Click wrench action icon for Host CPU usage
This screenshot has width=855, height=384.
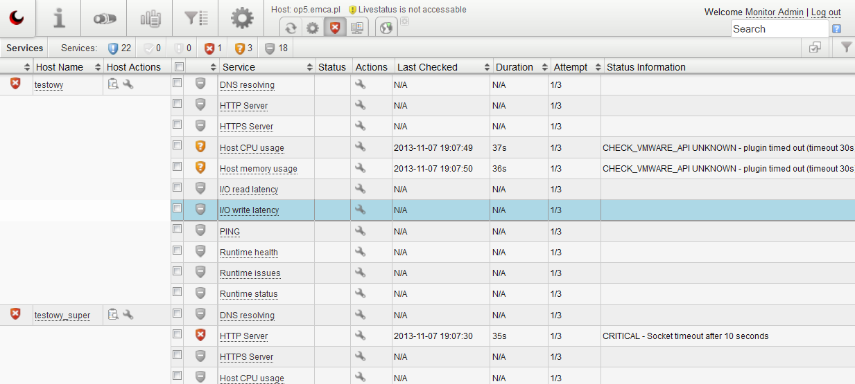[360, 147]
